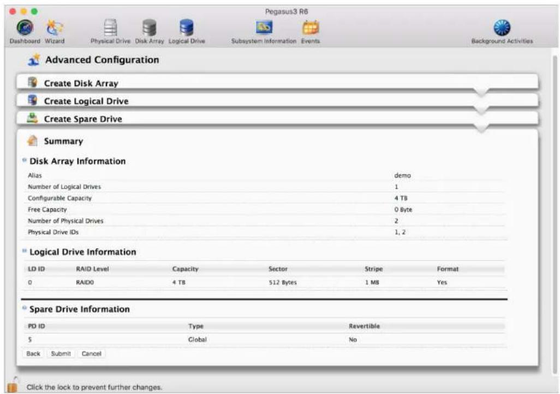The image size is (560, 394).
Task: Click the lock icon to prevent changes
Action: (x=13, y=385)
